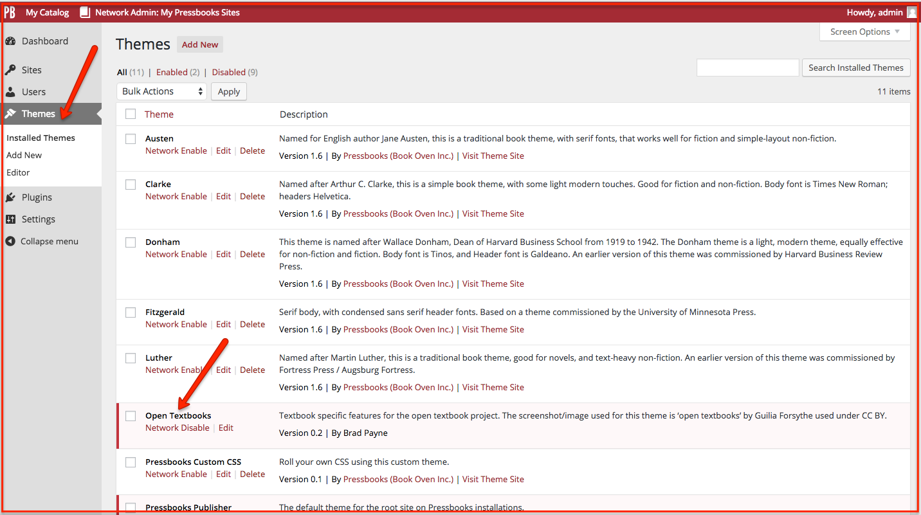
Task: Click the theme search input field
Action: click(747, 68)
